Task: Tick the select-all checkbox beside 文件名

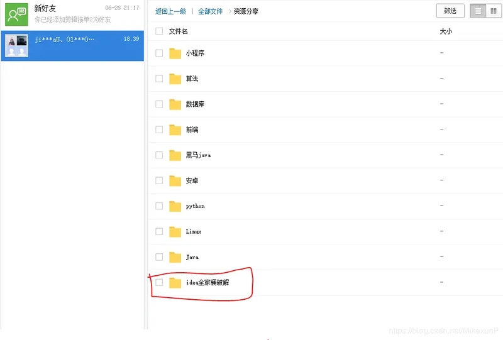Action: click(x=159, y=31)
